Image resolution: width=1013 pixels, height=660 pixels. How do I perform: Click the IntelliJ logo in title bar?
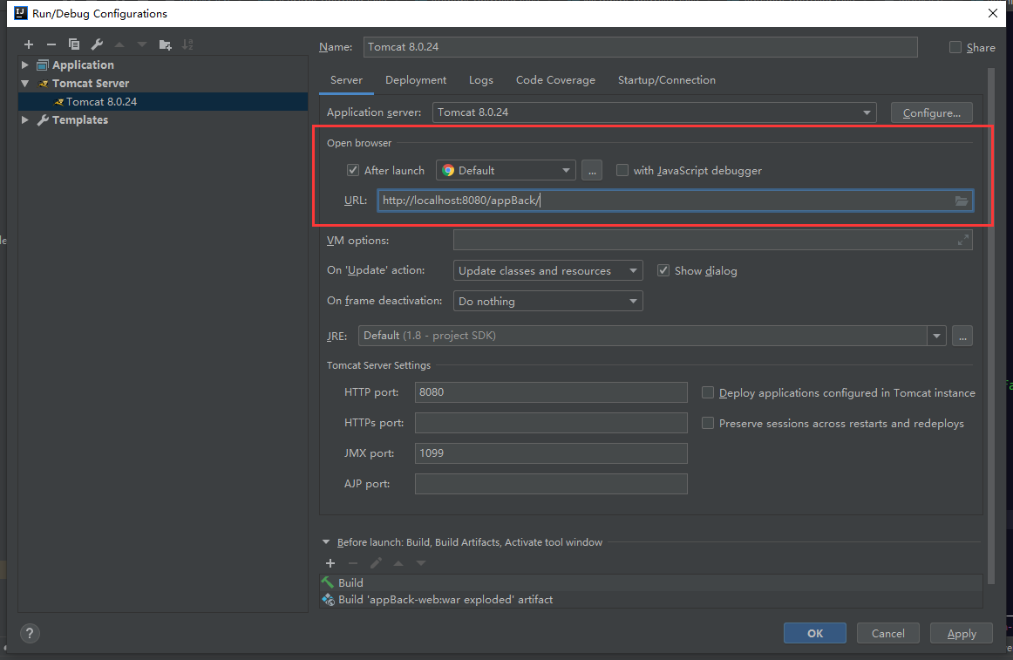(21, 13)
